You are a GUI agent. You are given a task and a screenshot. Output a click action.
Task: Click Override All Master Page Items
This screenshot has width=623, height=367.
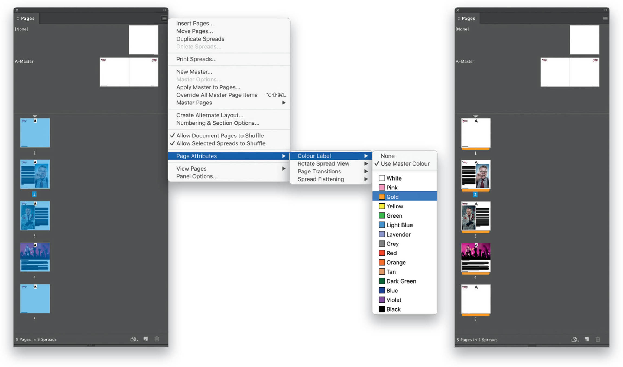[x=229, y=95]
